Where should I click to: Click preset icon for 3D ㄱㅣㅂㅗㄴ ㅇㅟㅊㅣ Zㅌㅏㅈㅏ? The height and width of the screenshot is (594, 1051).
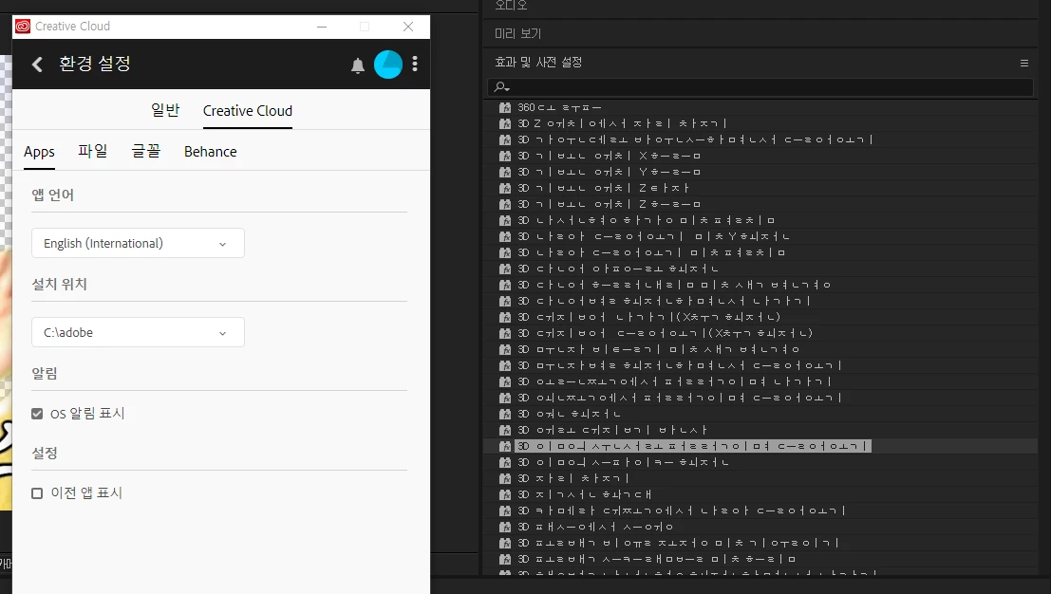tap(505, 188)
